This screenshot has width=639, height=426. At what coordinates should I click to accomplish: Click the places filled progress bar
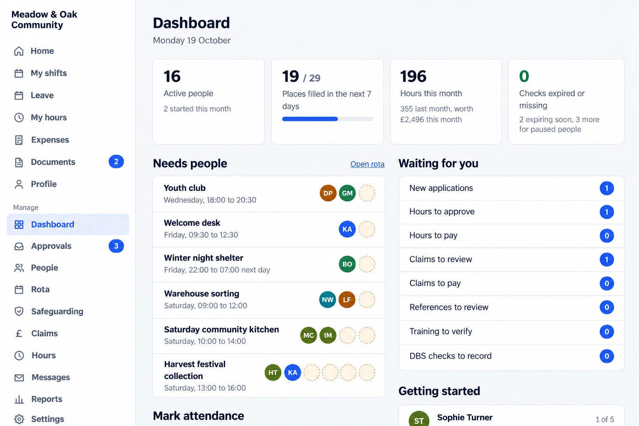tap(327, 119)
